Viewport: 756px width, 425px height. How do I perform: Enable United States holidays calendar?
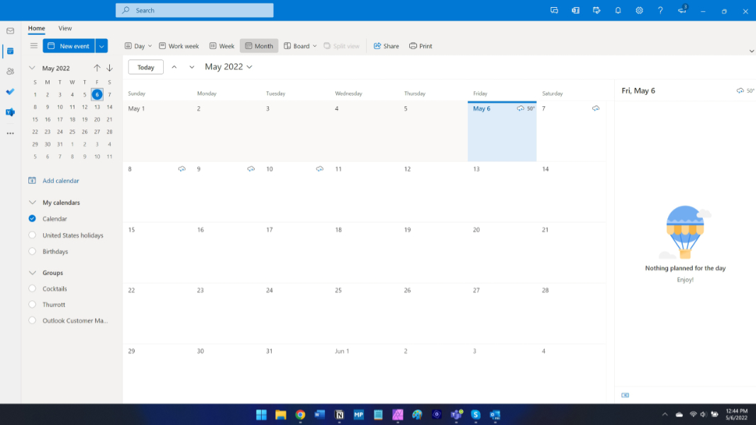(x=32, y=235)
